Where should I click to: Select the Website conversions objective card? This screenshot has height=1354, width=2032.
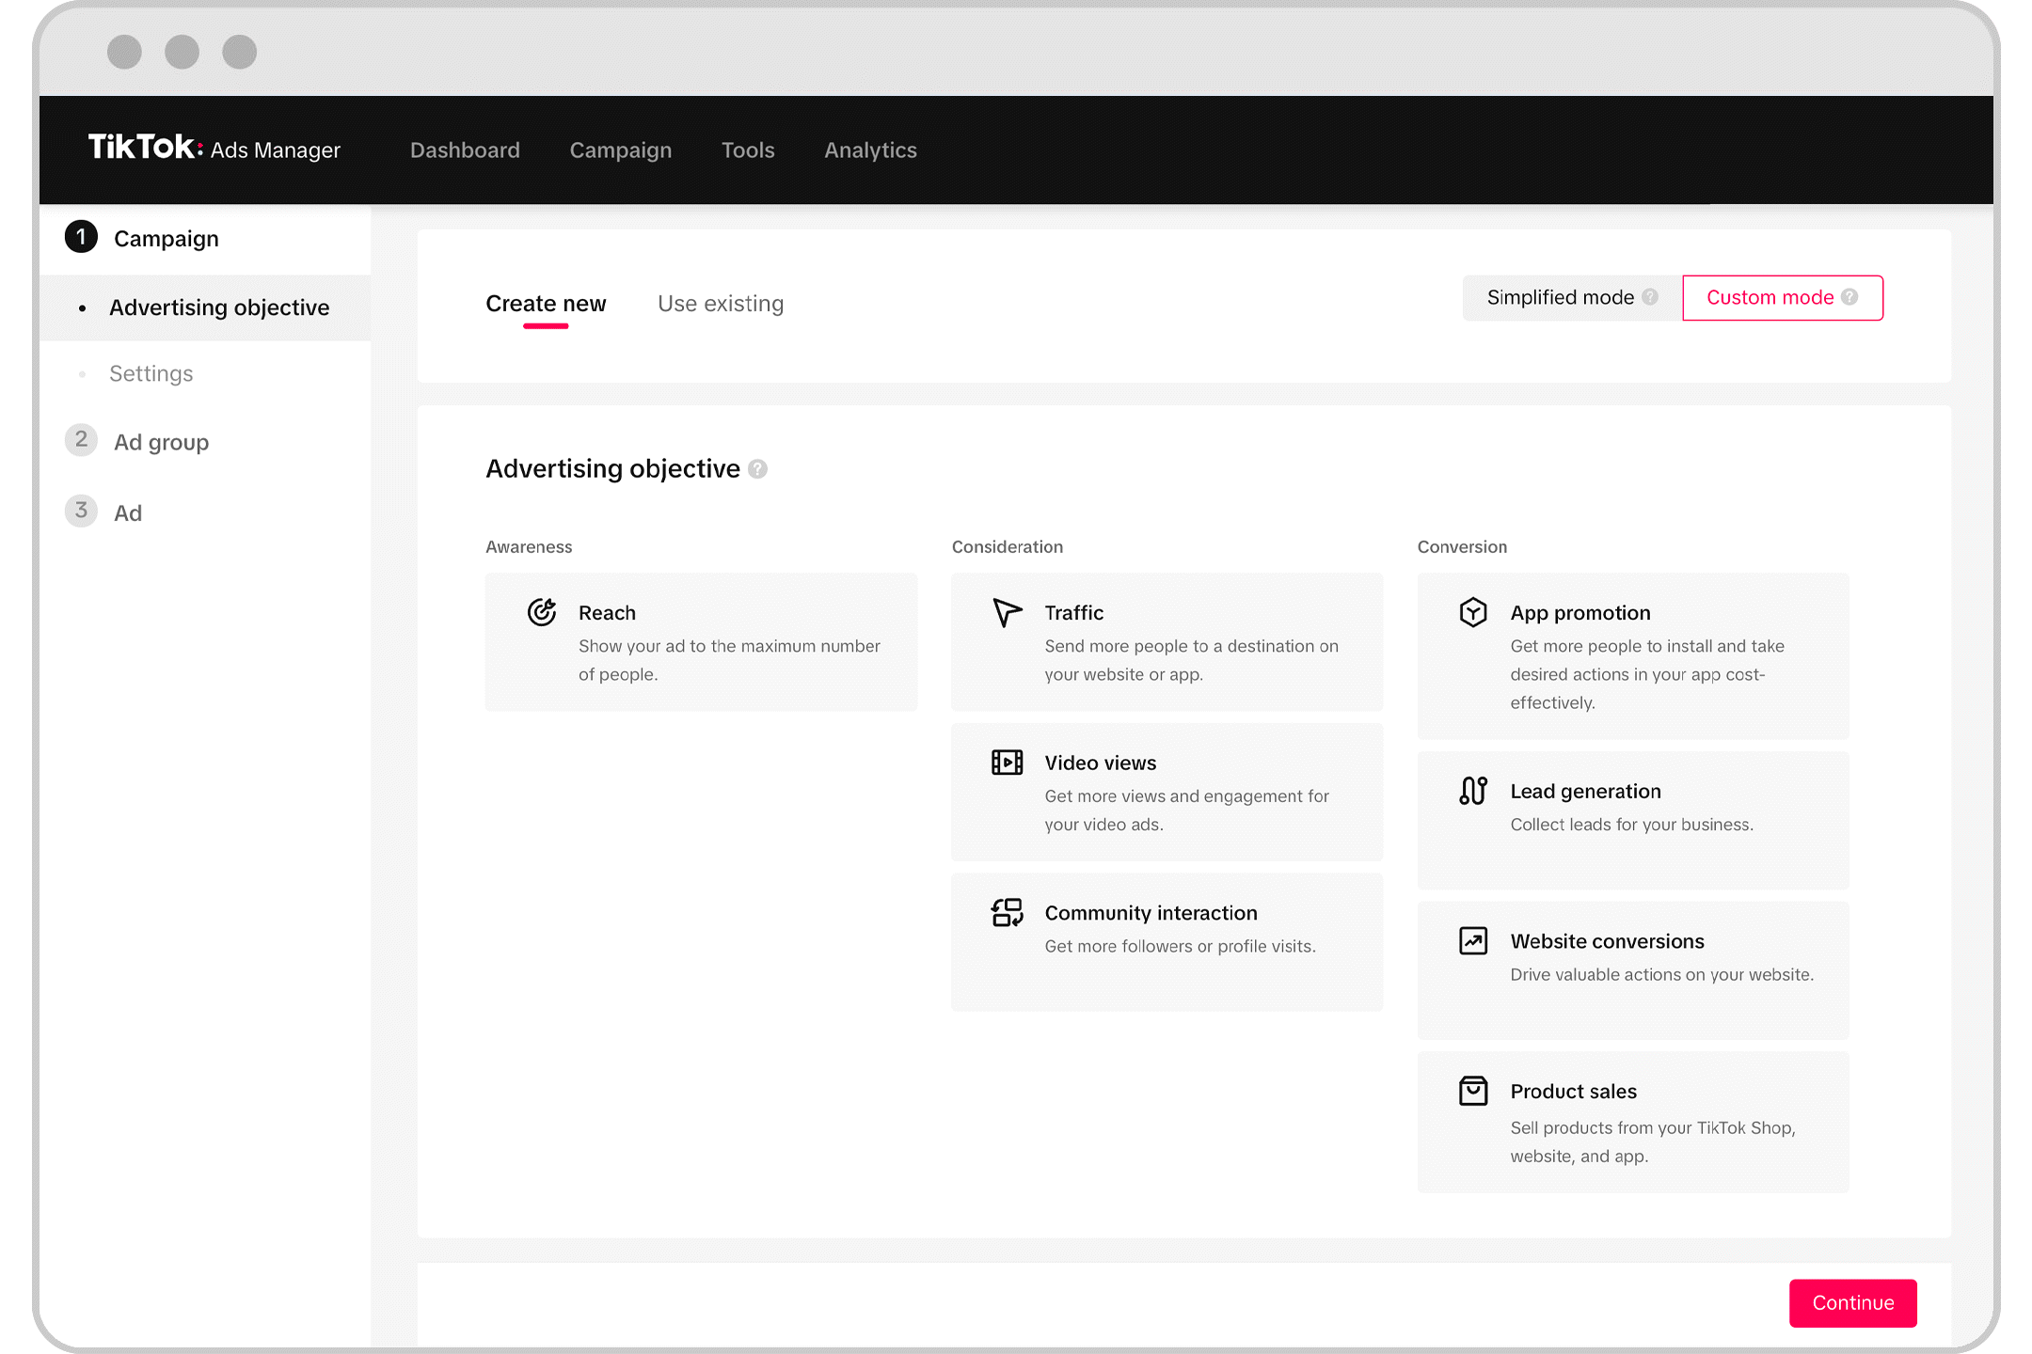tap(1633, 970)
